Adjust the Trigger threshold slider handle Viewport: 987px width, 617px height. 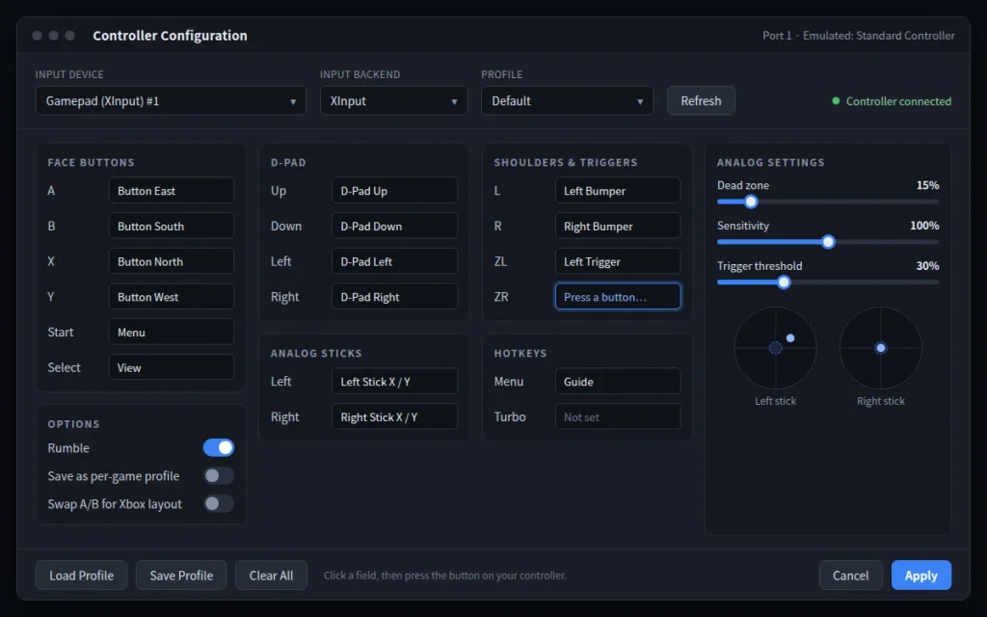pos(784,282)
